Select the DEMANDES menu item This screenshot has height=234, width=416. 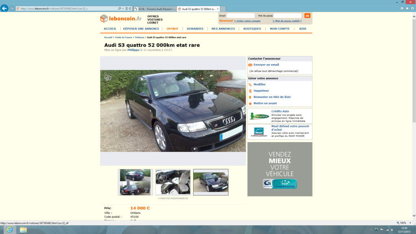(x=195, y=29)
